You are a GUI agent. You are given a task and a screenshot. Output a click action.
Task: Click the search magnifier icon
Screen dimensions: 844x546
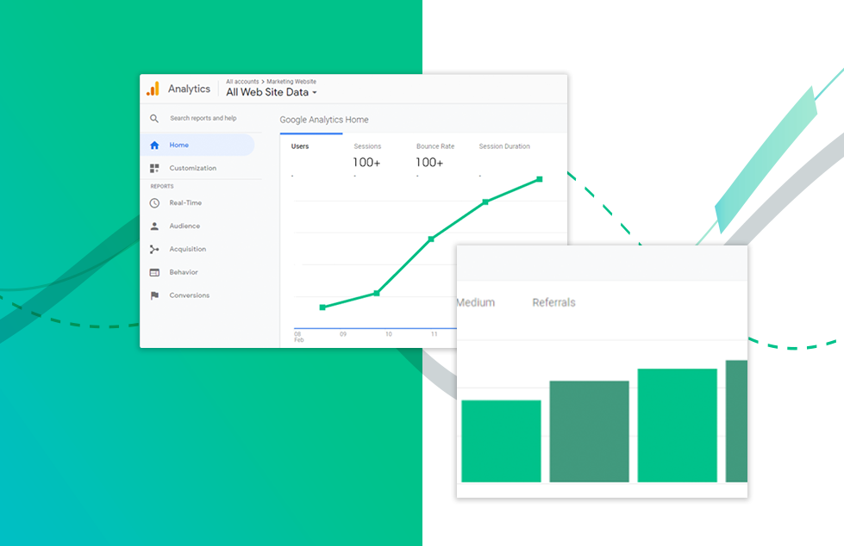point(154,119)
